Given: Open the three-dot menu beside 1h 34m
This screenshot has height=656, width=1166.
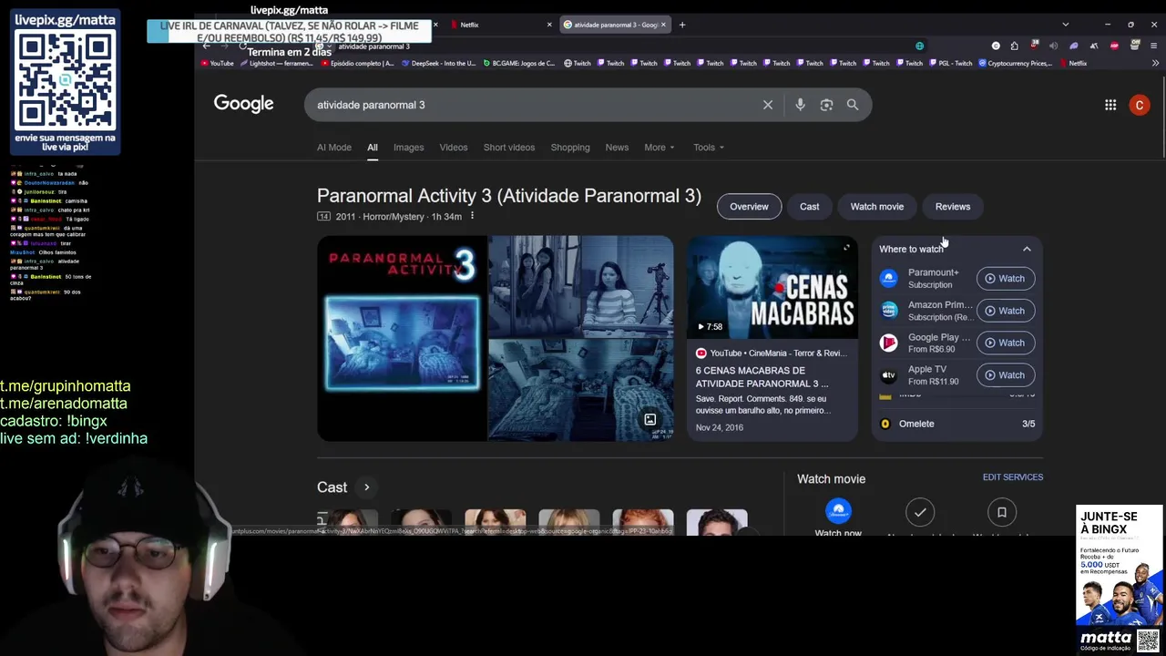Looking at the screenshot, I should 472,216.
